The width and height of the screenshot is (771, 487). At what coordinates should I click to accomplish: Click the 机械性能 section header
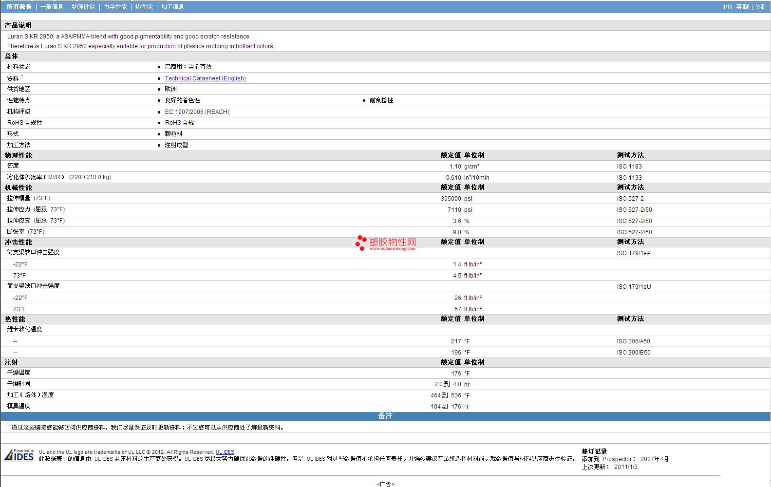pyautogui.click(x=18, y=187)
